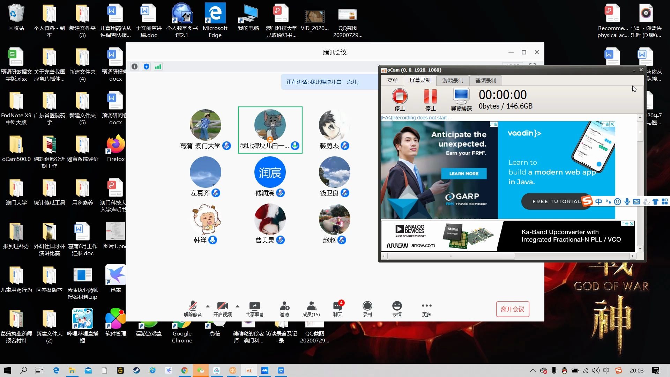The width and height of the screenshot is (670, 377).
Task: Open Windows Start menu
Action: click(x=8, y=370)
